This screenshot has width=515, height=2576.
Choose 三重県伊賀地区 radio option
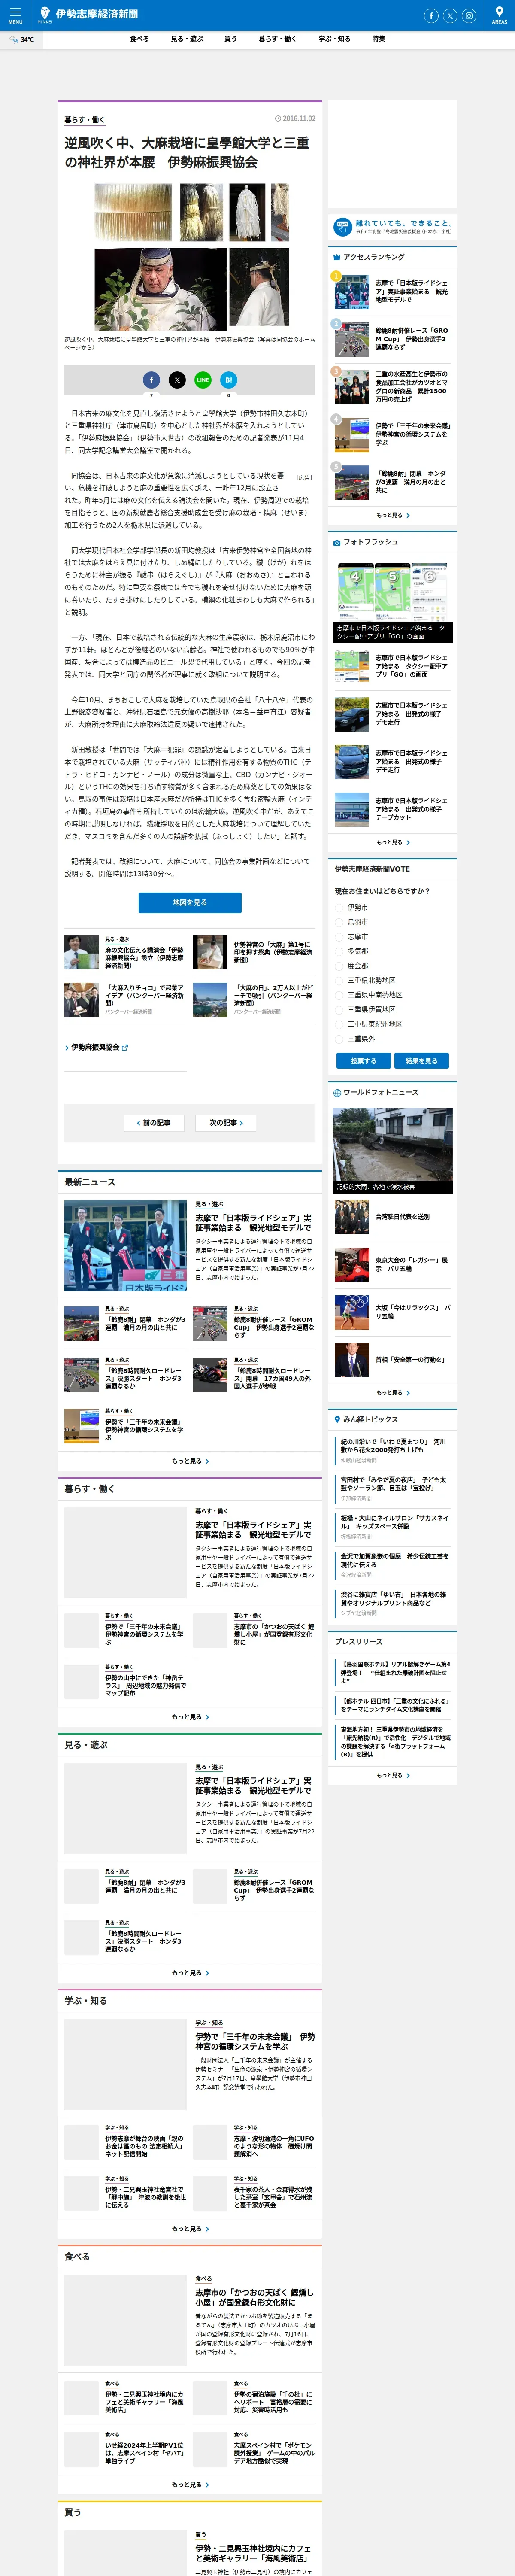[x=339, y=1009]
